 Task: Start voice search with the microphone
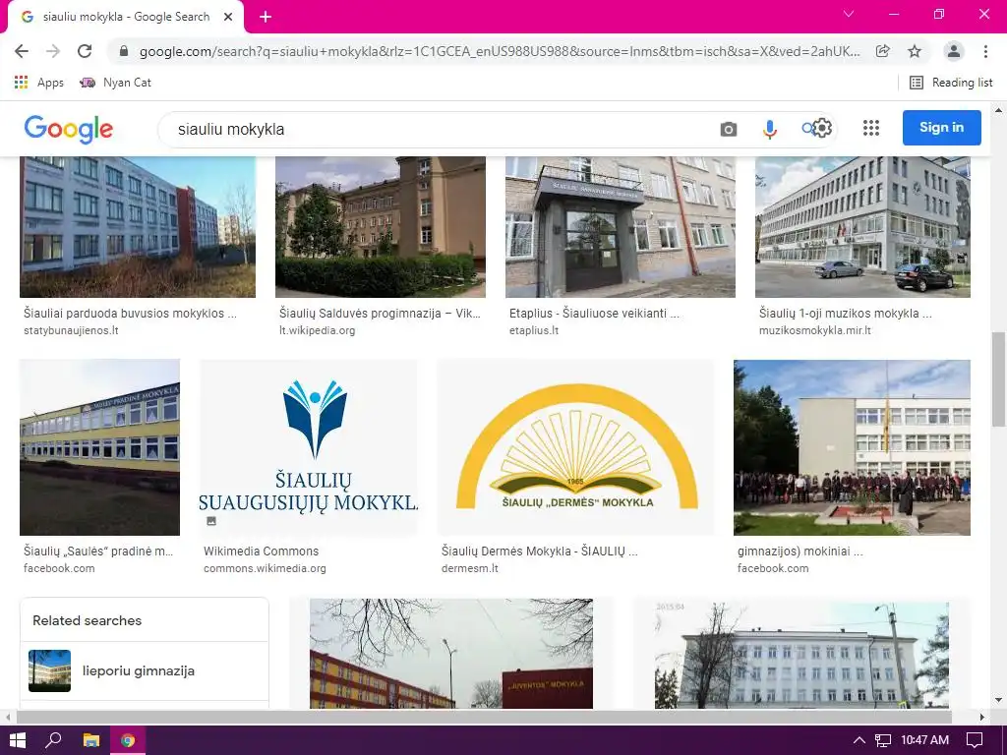(769, 129)
